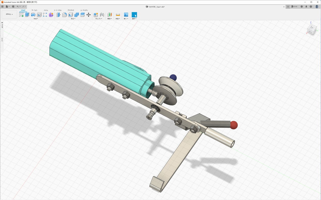Image resolution: width=321 pixels, height=200 pixels.
Task: Switch to the シートメタル tab
Action: pyautogui.click(x=58, y=10)
